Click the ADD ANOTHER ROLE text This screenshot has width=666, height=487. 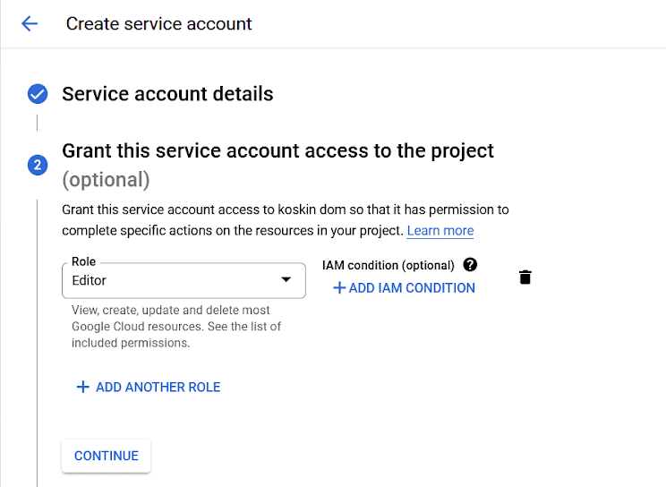[x=158, y=387]
